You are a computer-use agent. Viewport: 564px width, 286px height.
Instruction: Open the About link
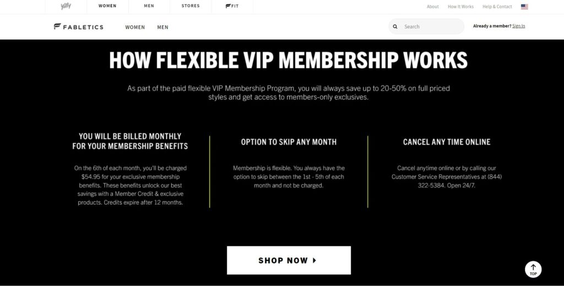pyautogui.click(x=433, y=7)
